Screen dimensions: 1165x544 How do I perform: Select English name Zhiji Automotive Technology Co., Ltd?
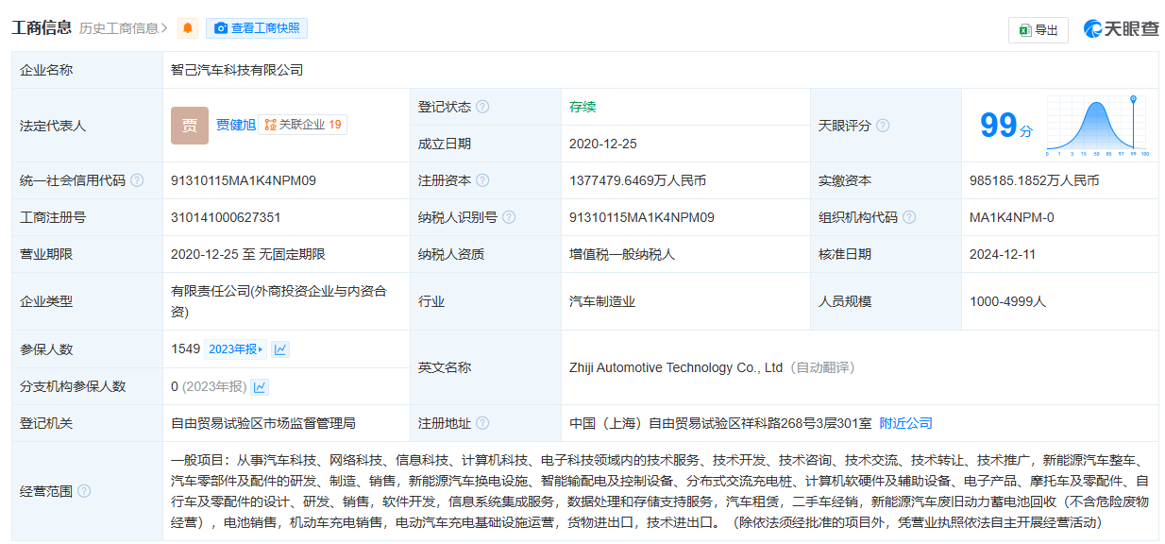click(x=676, y=367)
